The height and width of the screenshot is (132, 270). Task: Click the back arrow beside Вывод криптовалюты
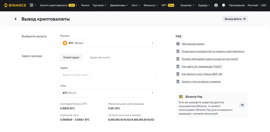coord(16,19)
